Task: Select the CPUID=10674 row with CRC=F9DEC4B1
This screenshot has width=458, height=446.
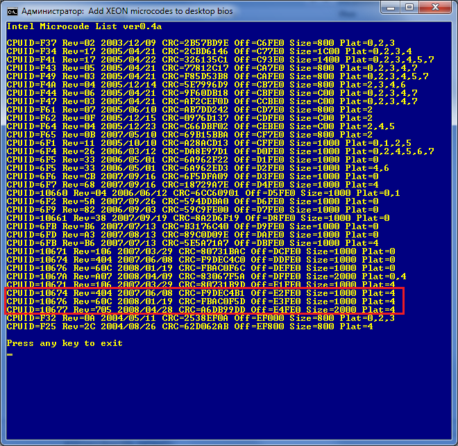Action: [x=201, y=293]
